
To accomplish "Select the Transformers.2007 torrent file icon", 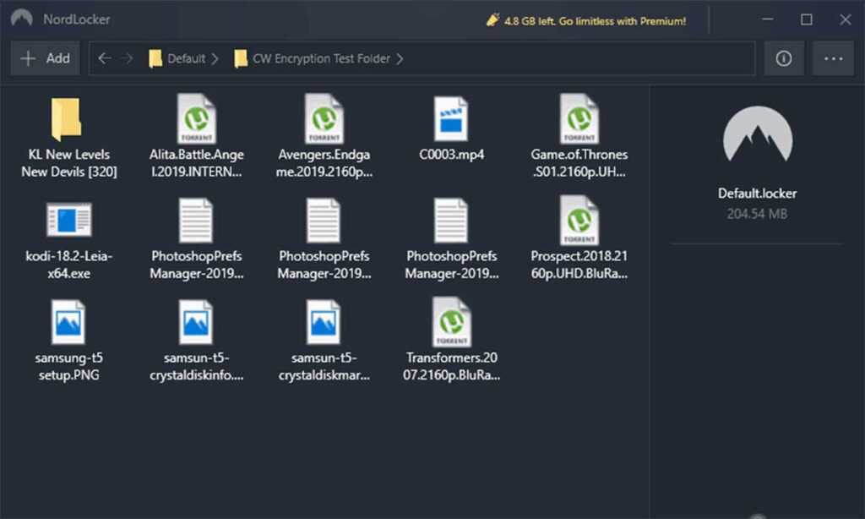I will (451, 322).
